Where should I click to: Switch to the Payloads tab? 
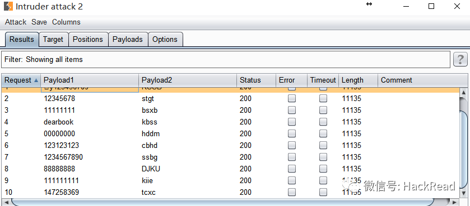coord(128,40)
